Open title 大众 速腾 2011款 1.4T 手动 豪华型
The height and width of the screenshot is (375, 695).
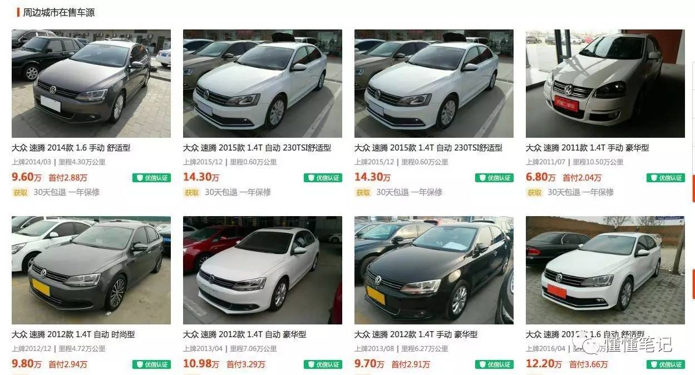588,148
